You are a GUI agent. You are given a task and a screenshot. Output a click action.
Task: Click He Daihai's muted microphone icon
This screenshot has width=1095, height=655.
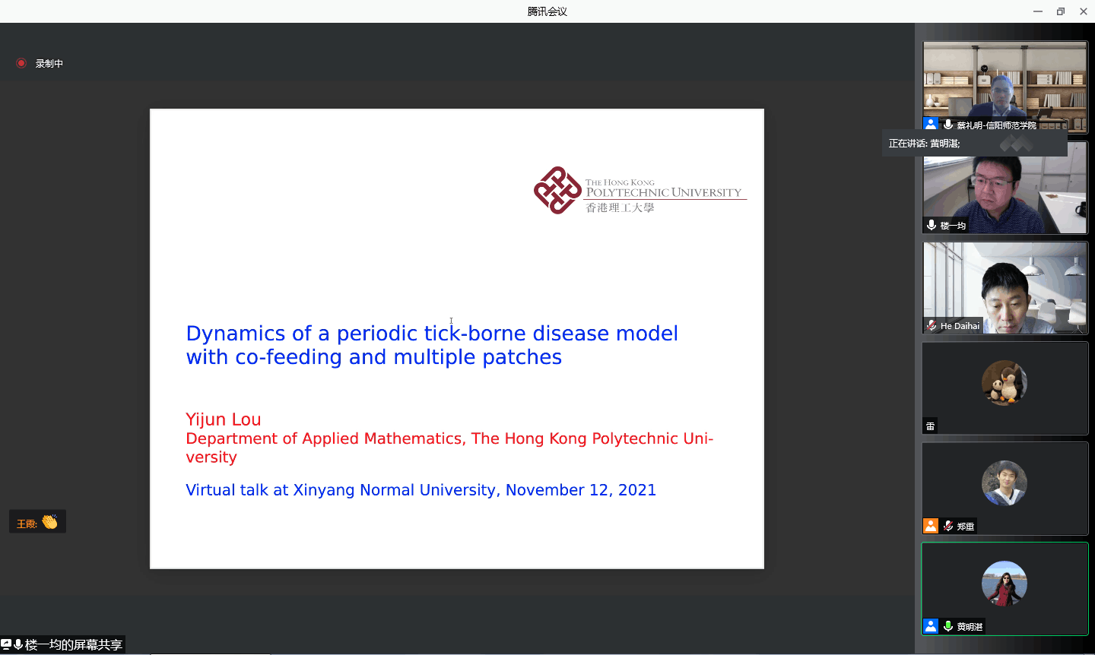(932, 325)
